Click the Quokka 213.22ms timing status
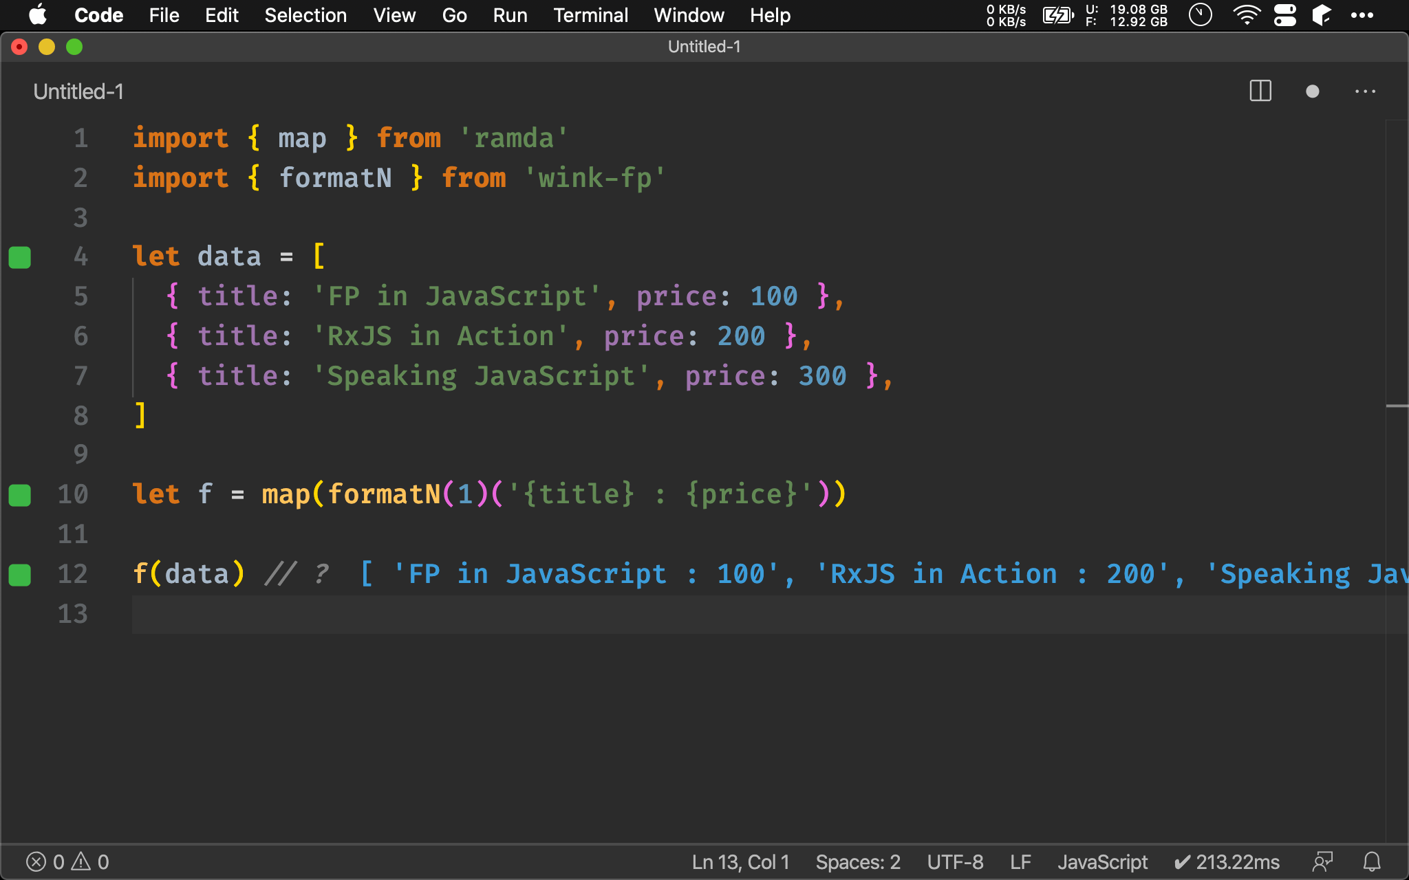This screenshot has height=880, width=1409. (x=1227, y=862)
